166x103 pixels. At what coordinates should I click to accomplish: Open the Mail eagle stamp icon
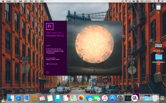[27, 98]
